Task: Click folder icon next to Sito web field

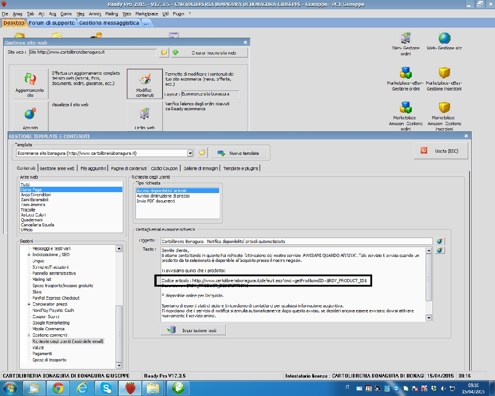Action: tap(164, 52)
